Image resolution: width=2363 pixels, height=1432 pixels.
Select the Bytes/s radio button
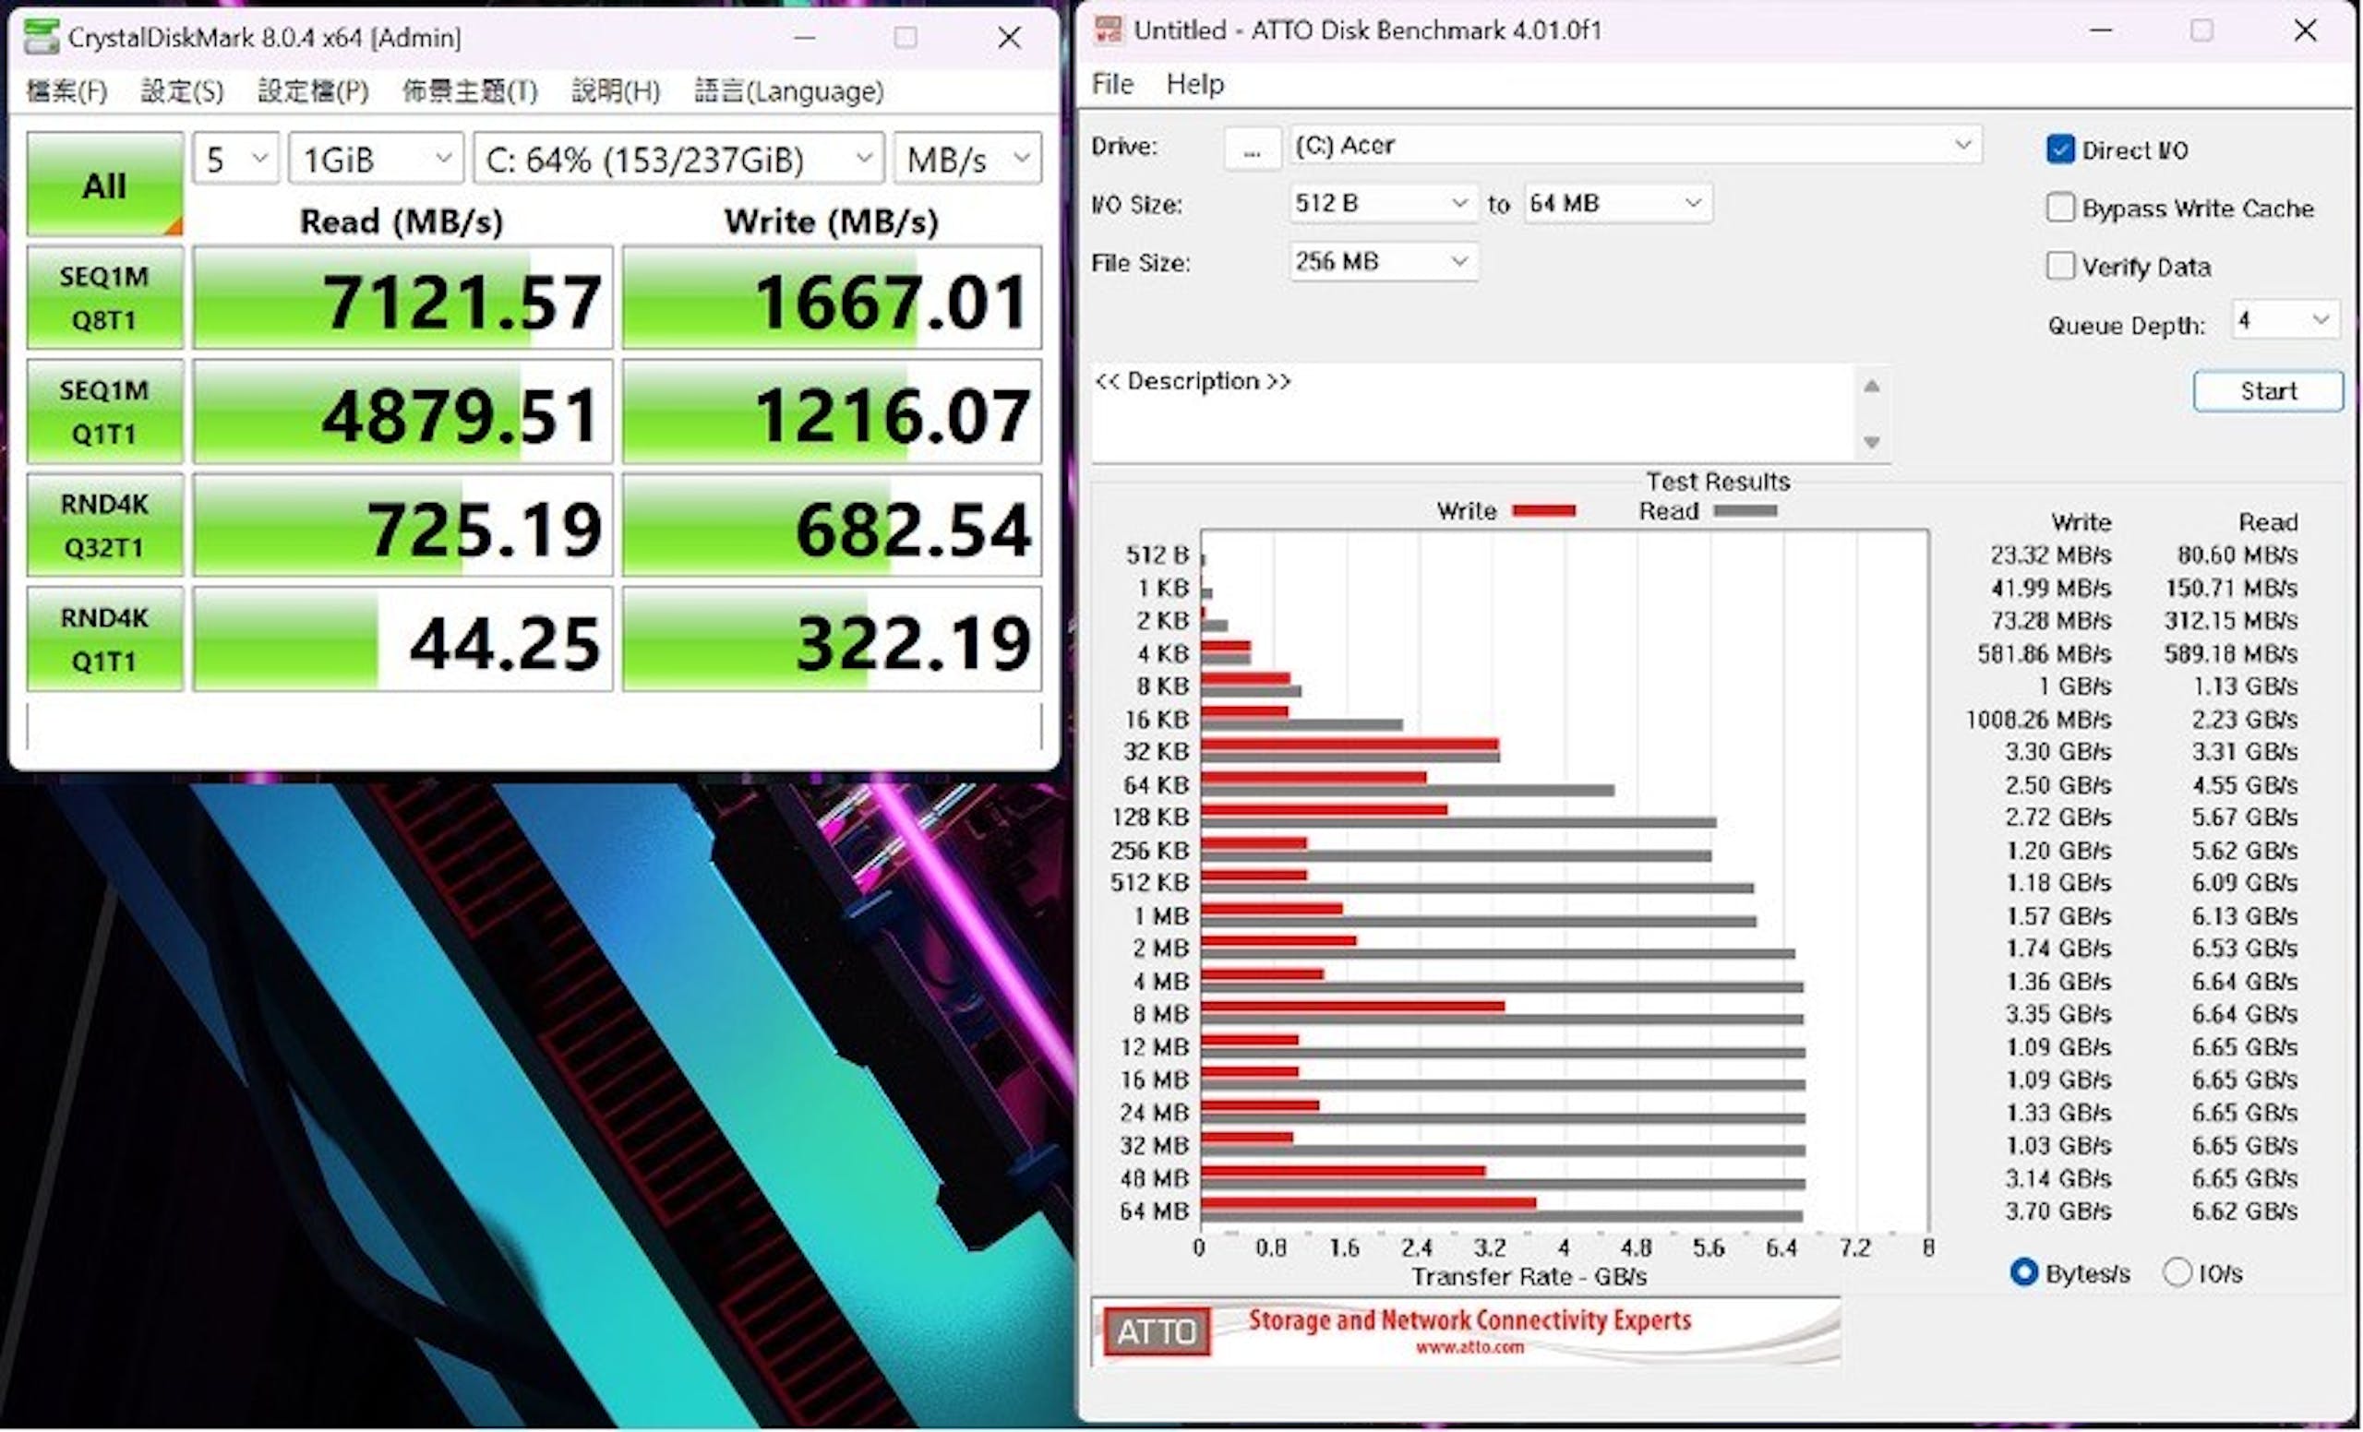tap(2023, 1273)
